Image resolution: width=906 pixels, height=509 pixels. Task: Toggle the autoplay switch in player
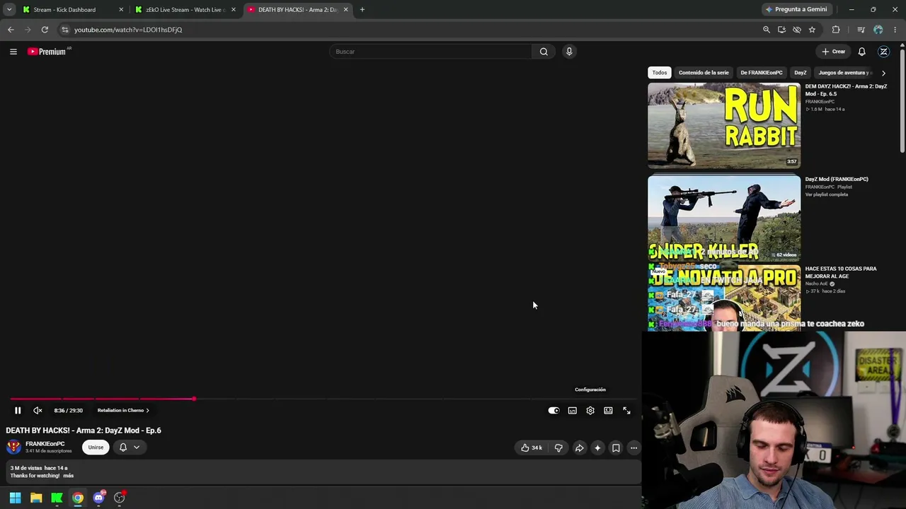pos(554,410)
